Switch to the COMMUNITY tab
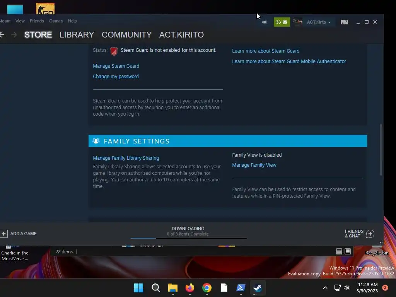Image resolution: width=396 pixels, height=297 pixels. click(126, 34)
